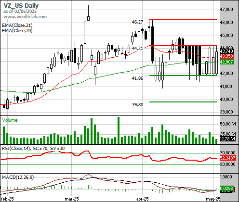
Task: Click the abr-25 date axis label
Action: click(143, 199)
